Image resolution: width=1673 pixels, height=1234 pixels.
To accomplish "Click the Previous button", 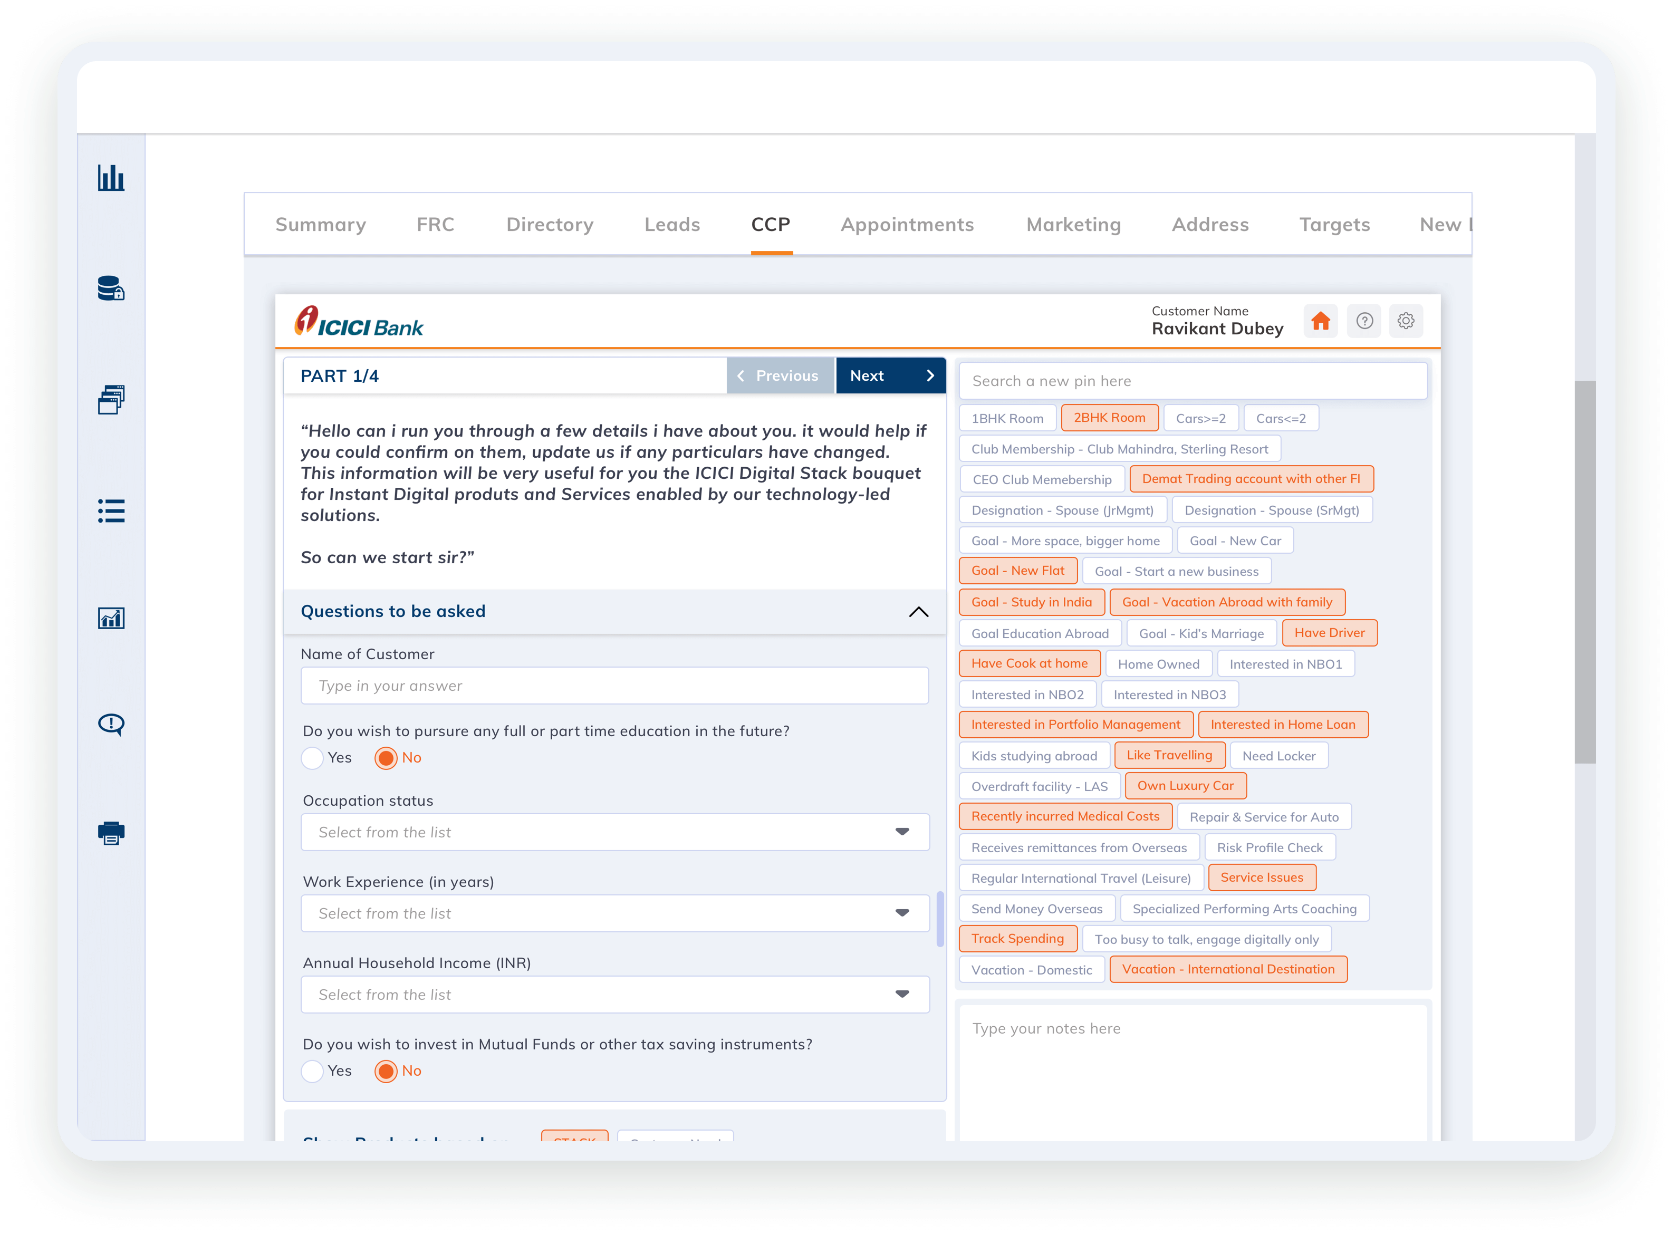I will pyautogui.click(x=780, y=375).
